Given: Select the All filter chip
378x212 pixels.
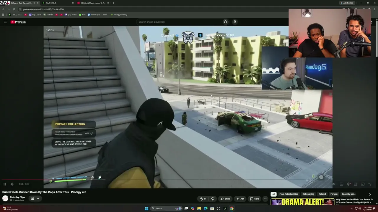Looking at the screenshot, I should (x=273, y=194).
